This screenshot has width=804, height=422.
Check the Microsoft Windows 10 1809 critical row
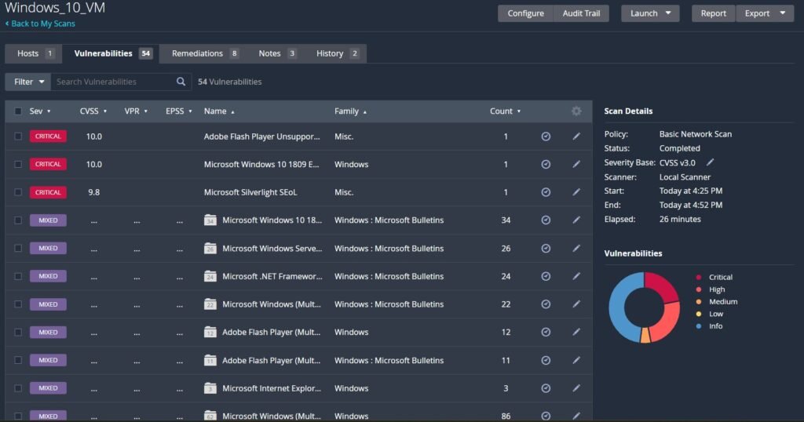18,165
